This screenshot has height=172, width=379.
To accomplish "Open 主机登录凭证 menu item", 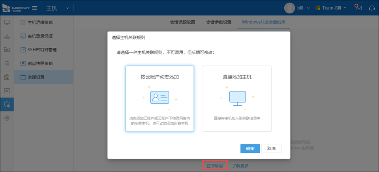I will (x=44, y=36).
